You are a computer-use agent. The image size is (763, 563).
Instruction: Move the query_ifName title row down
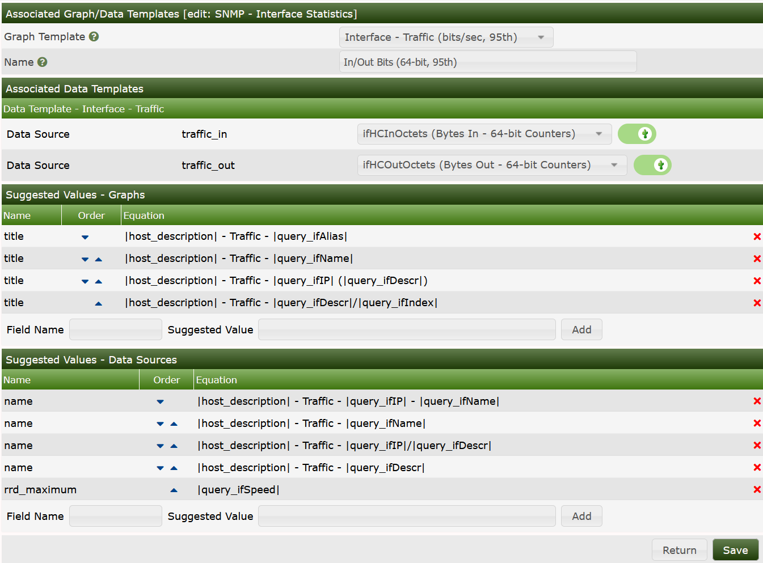point(85,259)
